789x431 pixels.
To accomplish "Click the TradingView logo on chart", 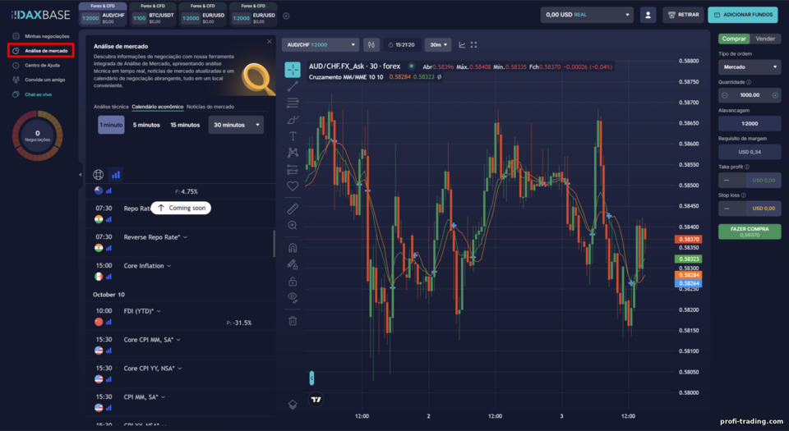I will coord(316,400).
